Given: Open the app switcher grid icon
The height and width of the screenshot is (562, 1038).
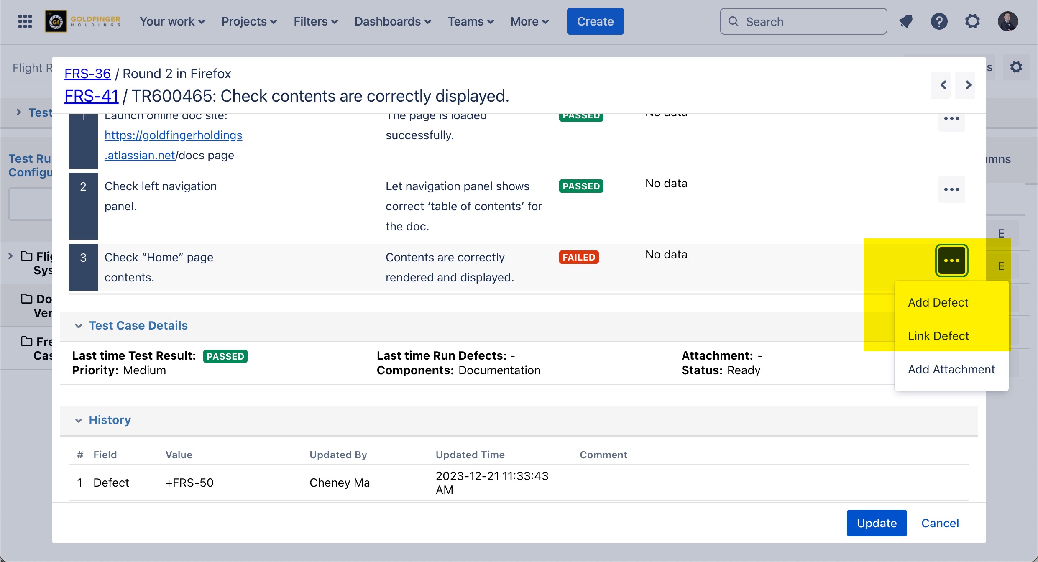Looking at the screenshot, I should 25,21.
